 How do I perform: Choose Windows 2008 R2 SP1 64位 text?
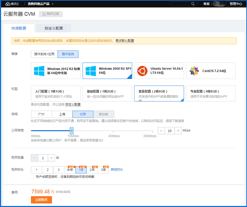coord(115,70)
